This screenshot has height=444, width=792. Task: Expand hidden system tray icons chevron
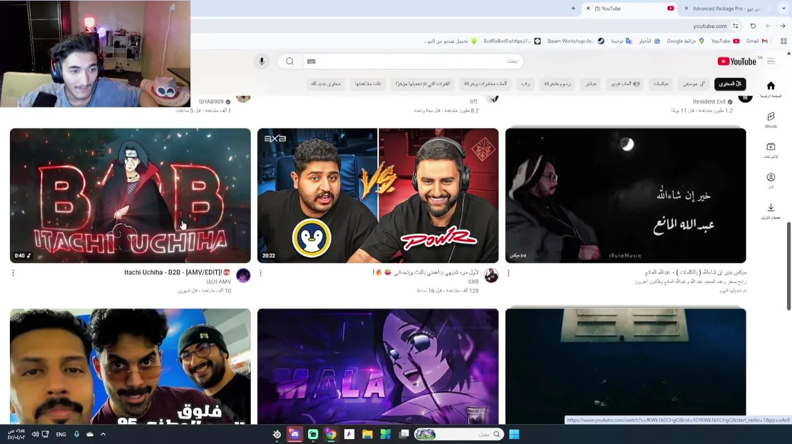point(103,434)
